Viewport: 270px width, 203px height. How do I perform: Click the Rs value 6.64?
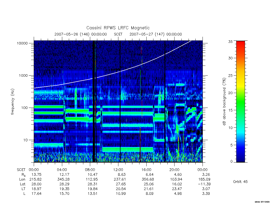[x=150, y=174]
